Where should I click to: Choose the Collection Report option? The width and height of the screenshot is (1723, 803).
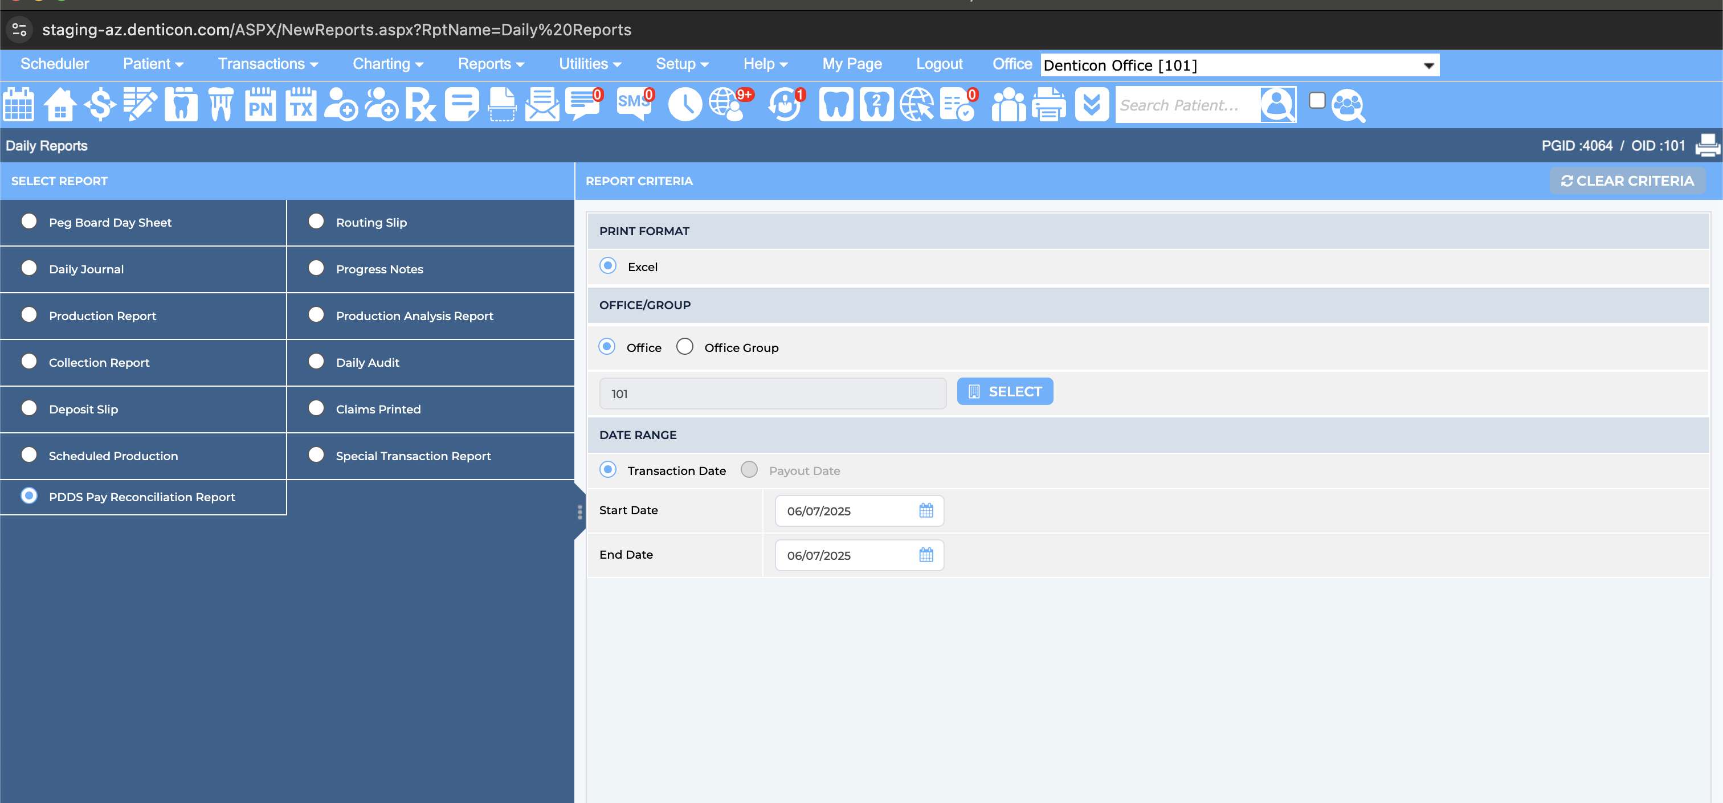click(x=28, y=362)
